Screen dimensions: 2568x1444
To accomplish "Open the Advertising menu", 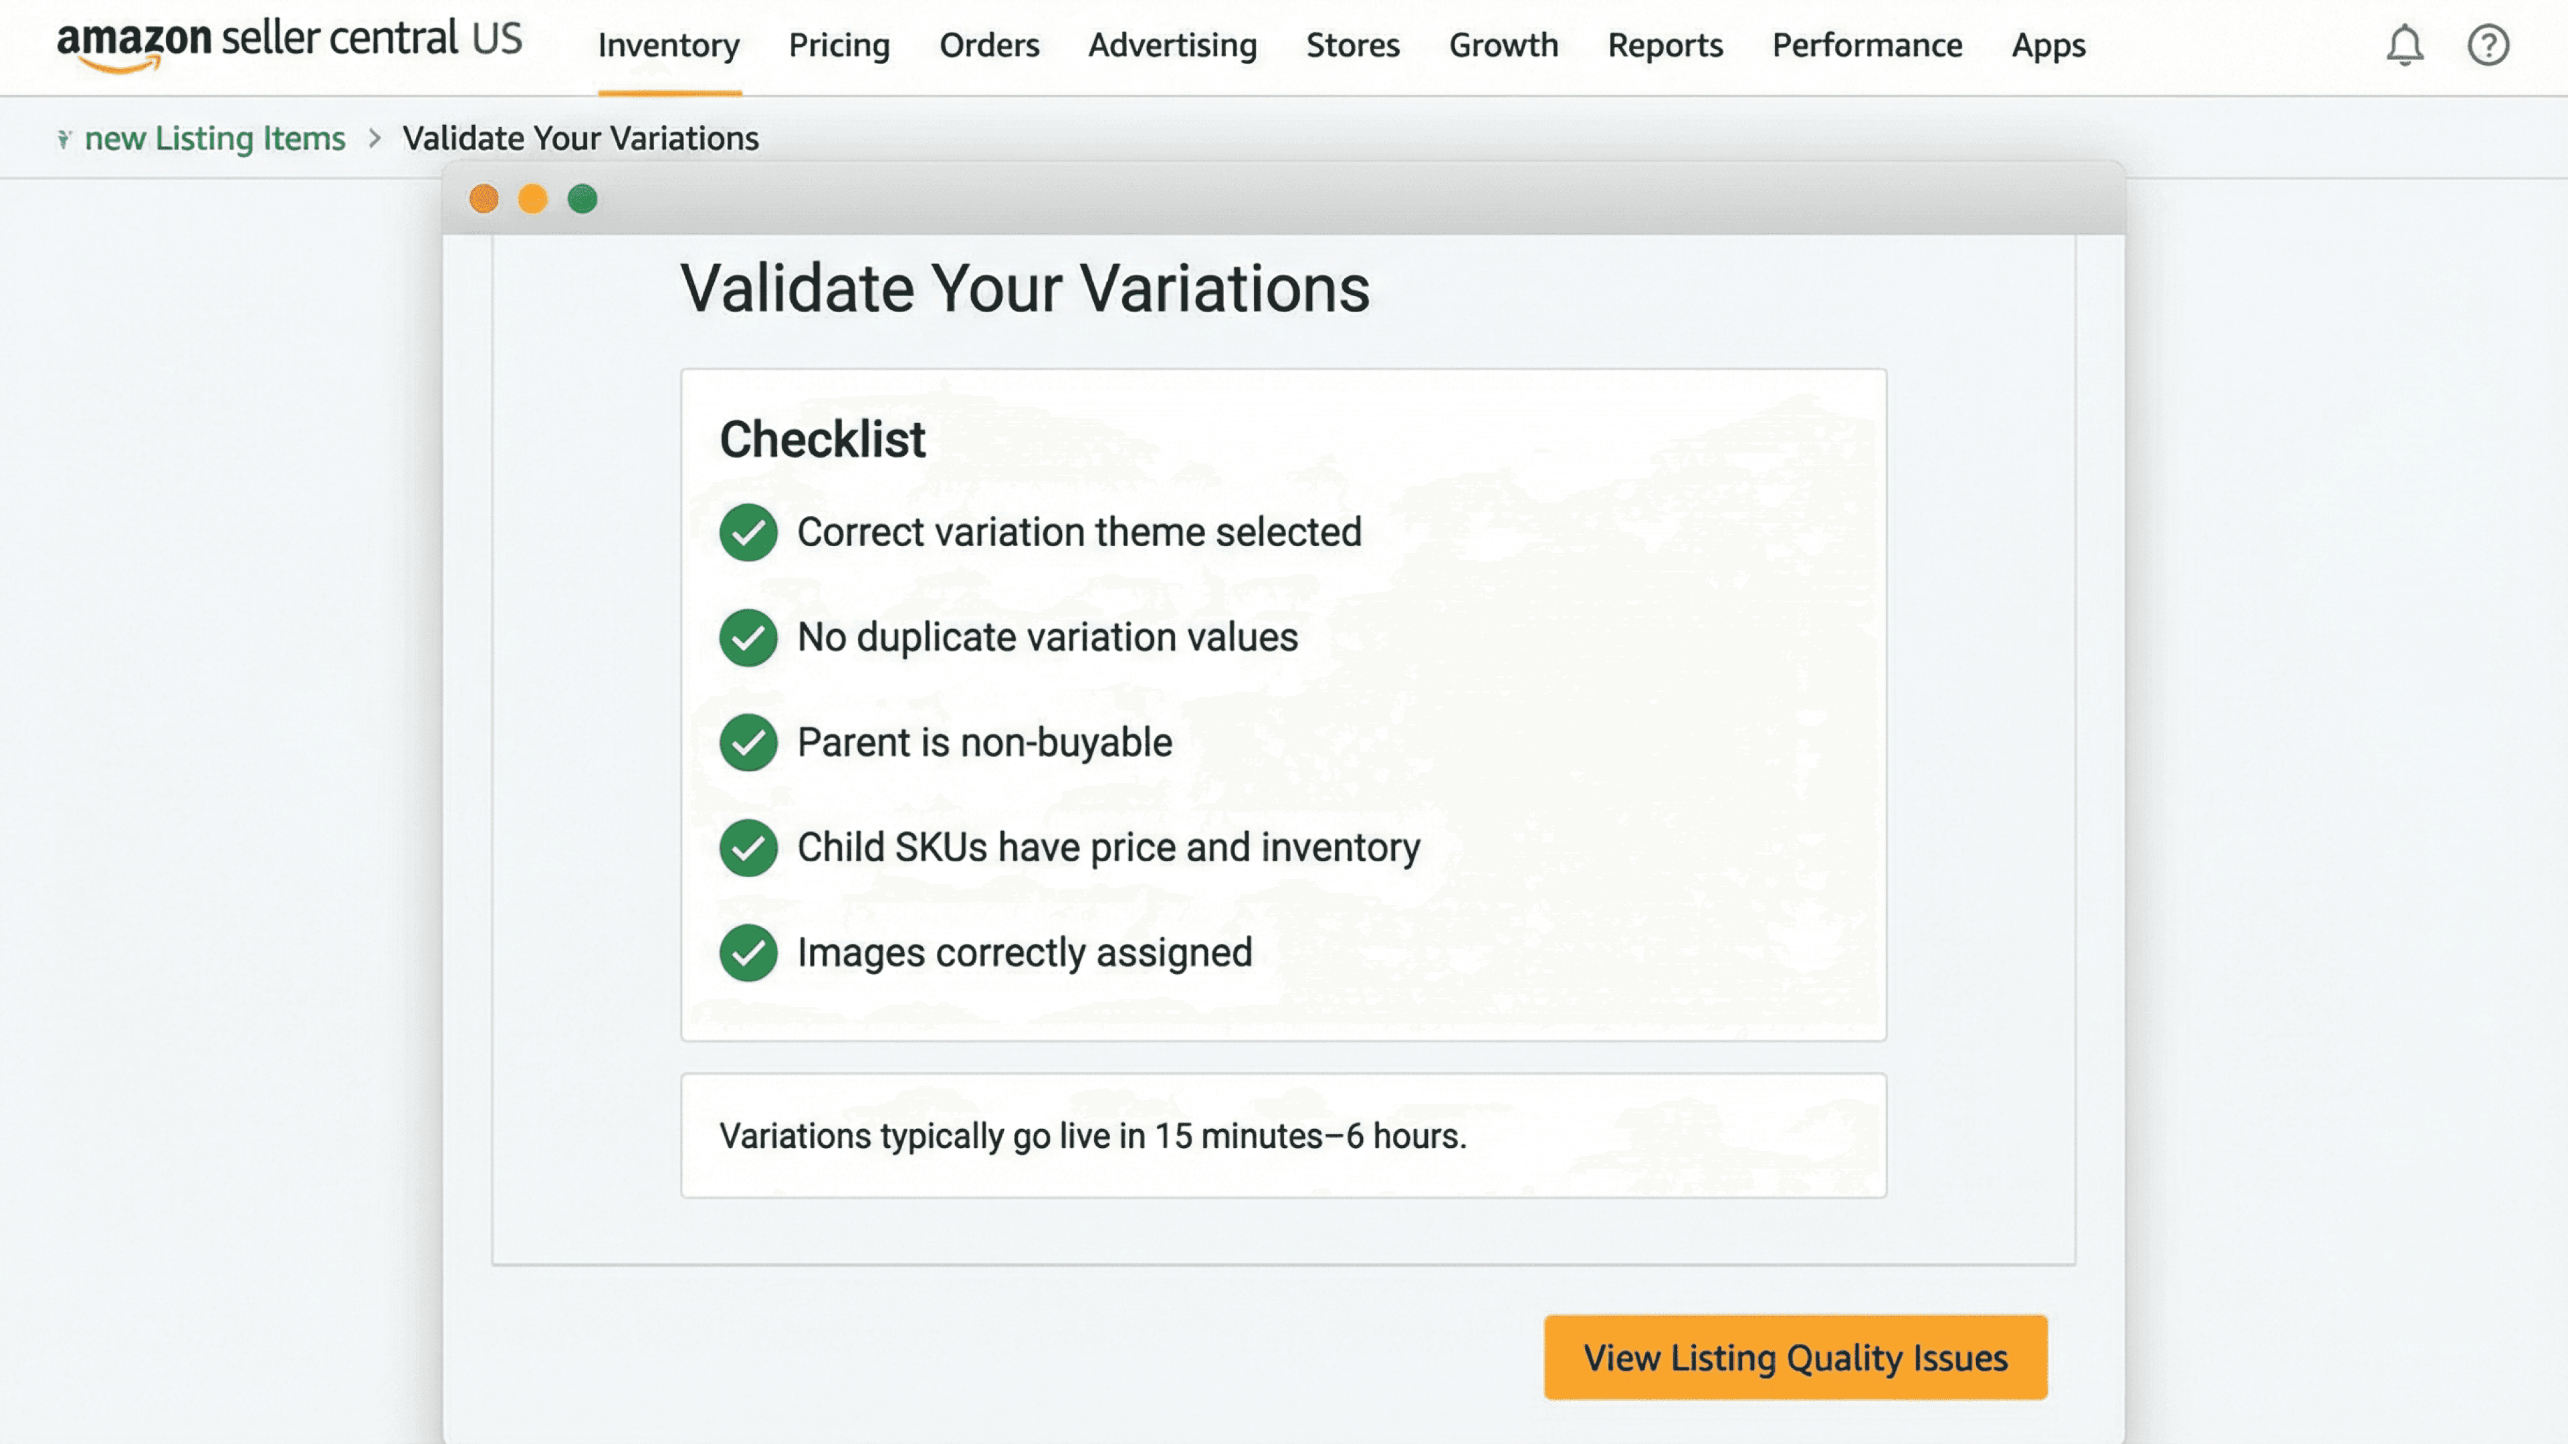I will tap(1172, 46).
